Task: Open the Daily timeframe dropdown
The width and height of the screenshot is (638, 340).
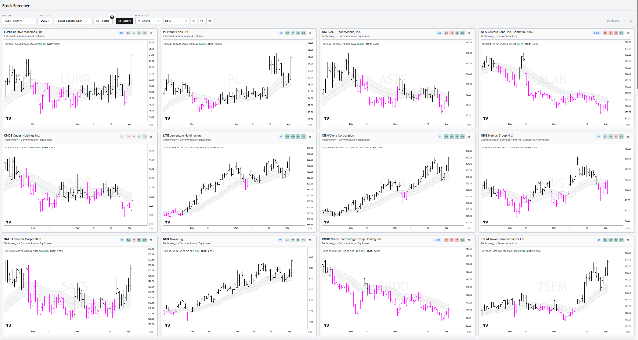Action: [176, 21]
